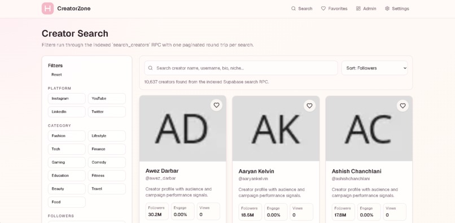The width and height of the screenshot is (455, 223).
Task: Choose the Travel category chip
Action: click(x=107, y=189)
